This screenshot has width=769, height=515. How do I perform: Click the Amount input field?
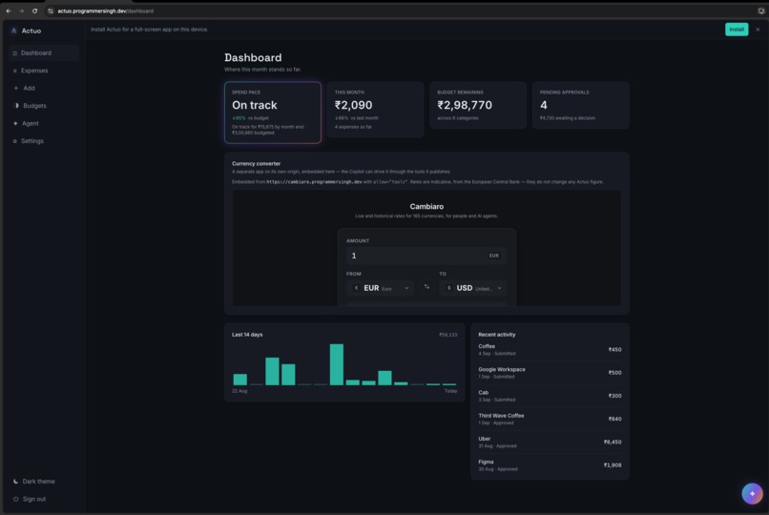(x=426, y=256)
